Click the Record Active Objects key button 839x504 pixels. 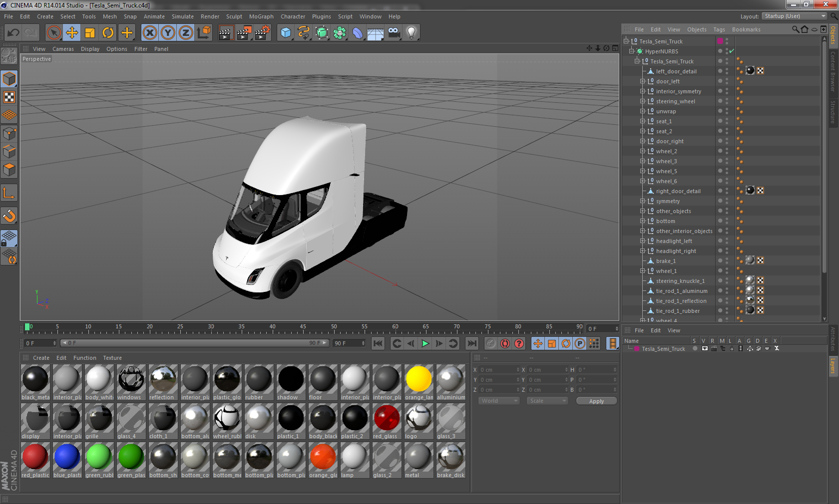click(x=491, y=343)
